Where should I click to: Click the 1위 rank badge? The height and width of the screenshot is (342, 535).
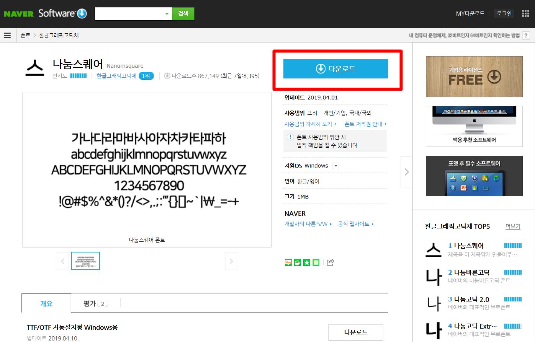point(146,76)
